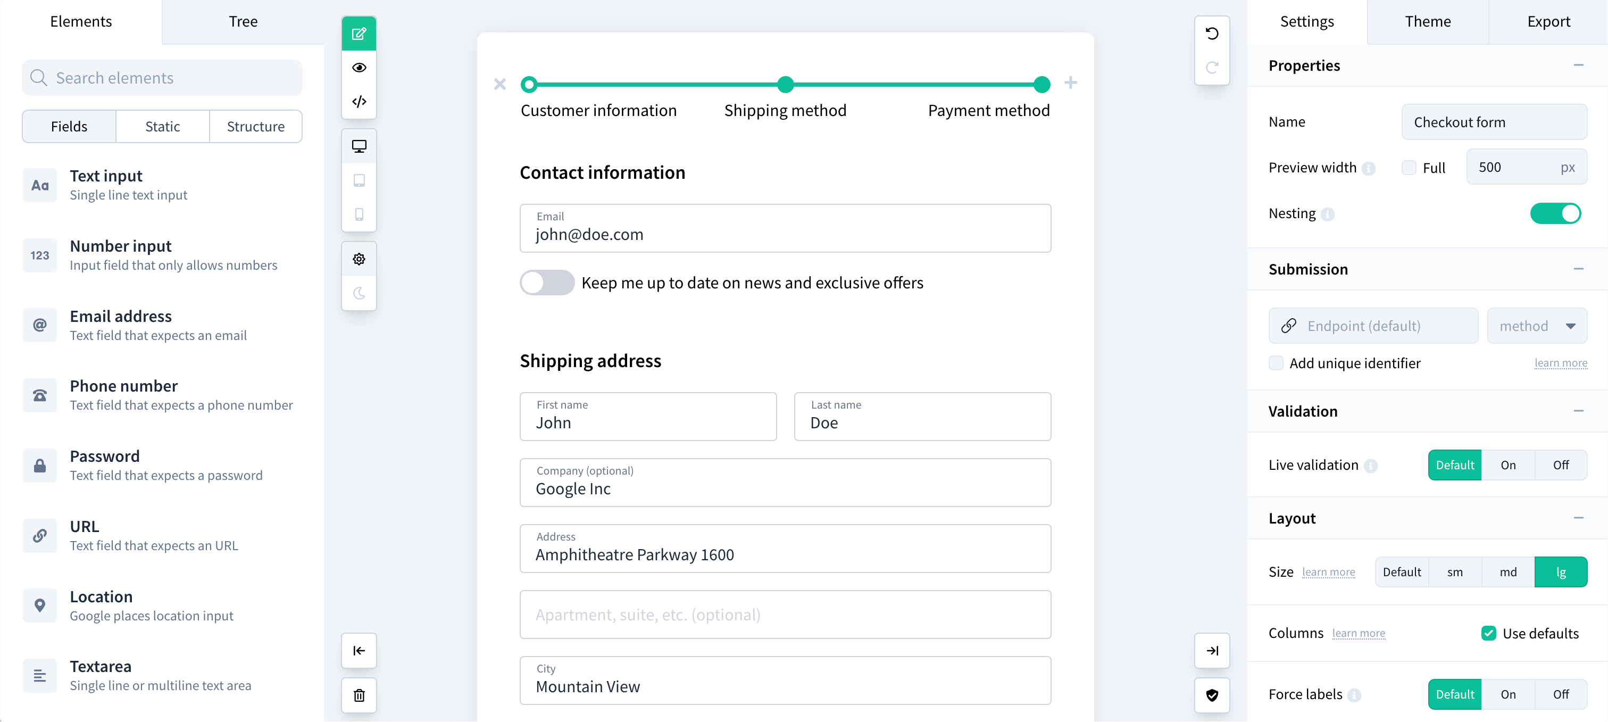
Task: Open the validation shield panel
Action: (x=1212, y=695)
